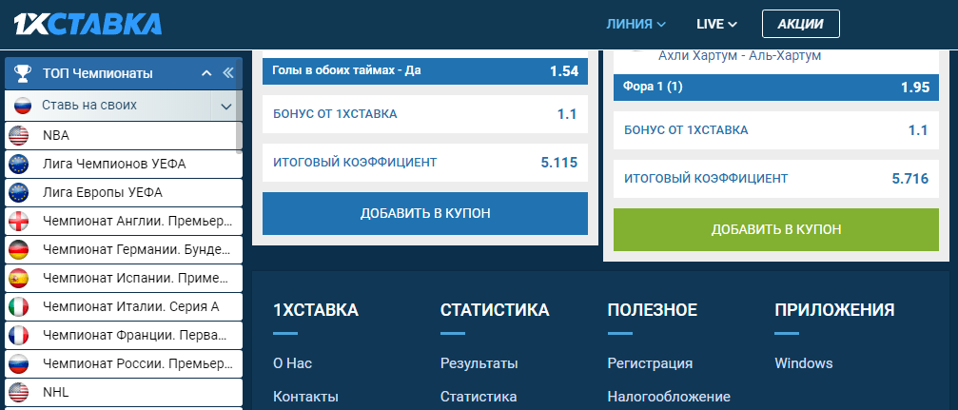Click the trophy icon beside ТОП Чемпионаты
Image resolution: width=958 pixels, height=410 pixels.
[23, 73]
